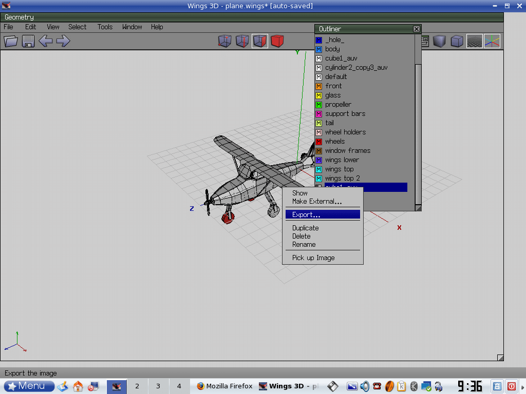Image resolution: width=526 pixels, height=394 pixels.
Task: Switch to edge selection mode
Action: (242, 41)
